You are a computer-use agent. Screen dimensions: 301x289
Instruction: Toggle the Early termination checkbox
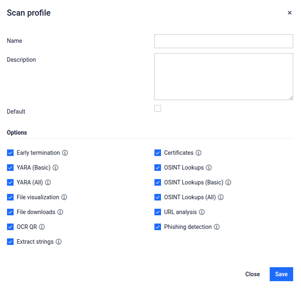pyautogui.click(x=10, y=153)
